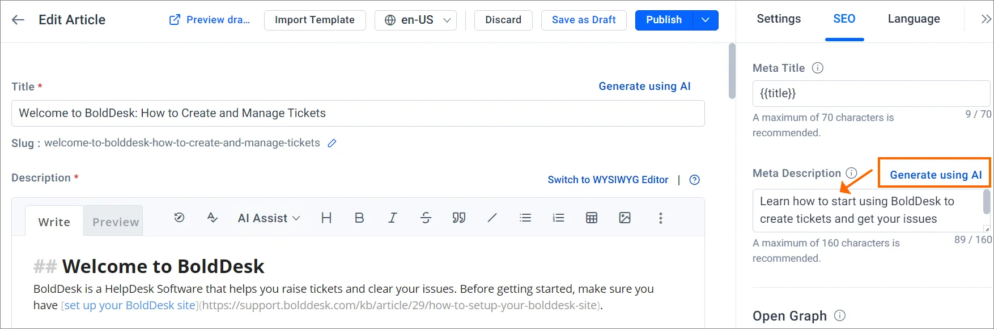Click the Open Graph info icon
Screen dimensions: 994x329
(x=840, y=315)
